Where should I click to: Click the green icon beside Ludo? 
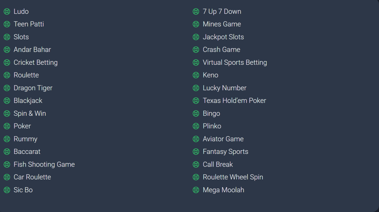(x=7, y=11)
